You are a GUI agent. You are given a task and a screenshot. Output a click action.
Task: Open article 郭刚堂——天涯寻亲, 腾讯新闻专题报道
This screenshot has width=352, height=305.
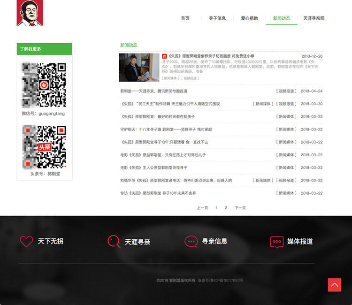(x=154, y=91)
